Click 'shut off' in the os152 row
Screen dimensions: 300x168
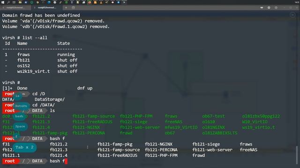pyautogui.click(x=67, y=66)
